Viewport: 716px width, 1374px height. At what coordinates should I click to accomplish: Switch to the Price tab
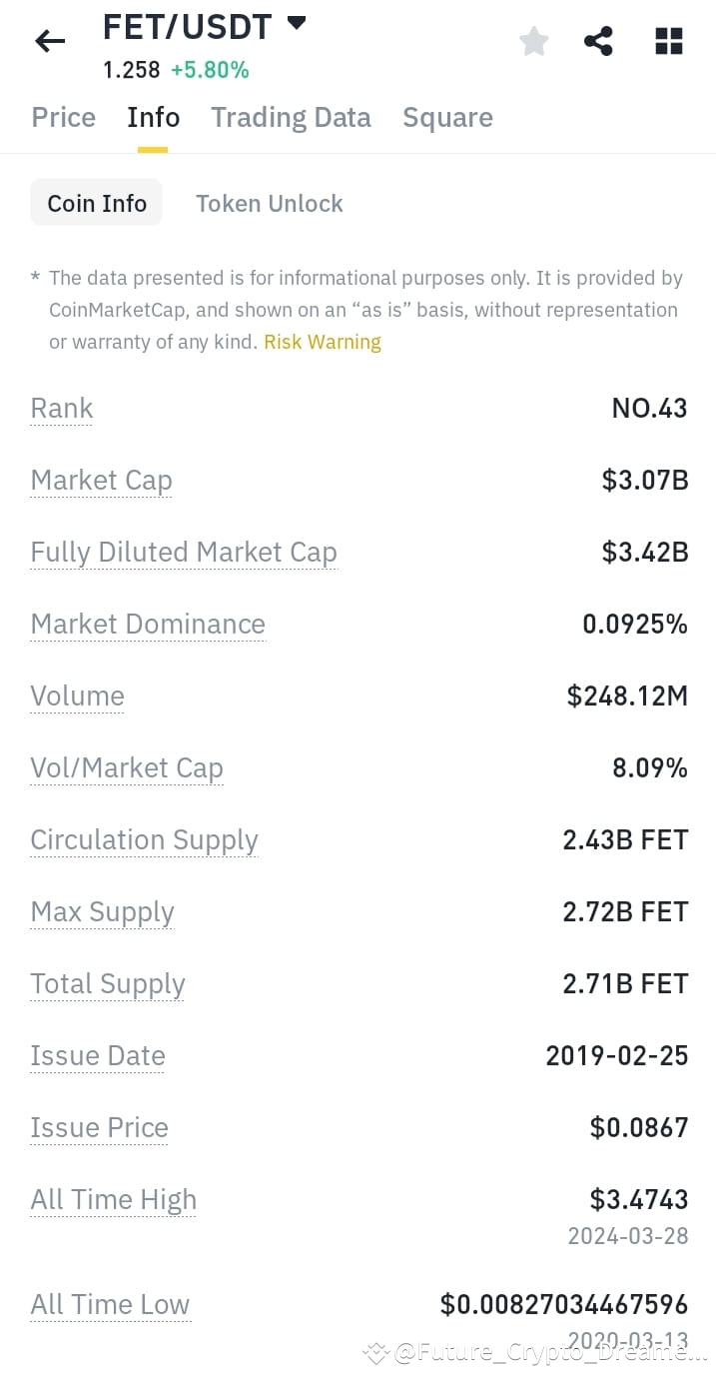[x=64, y=118]
